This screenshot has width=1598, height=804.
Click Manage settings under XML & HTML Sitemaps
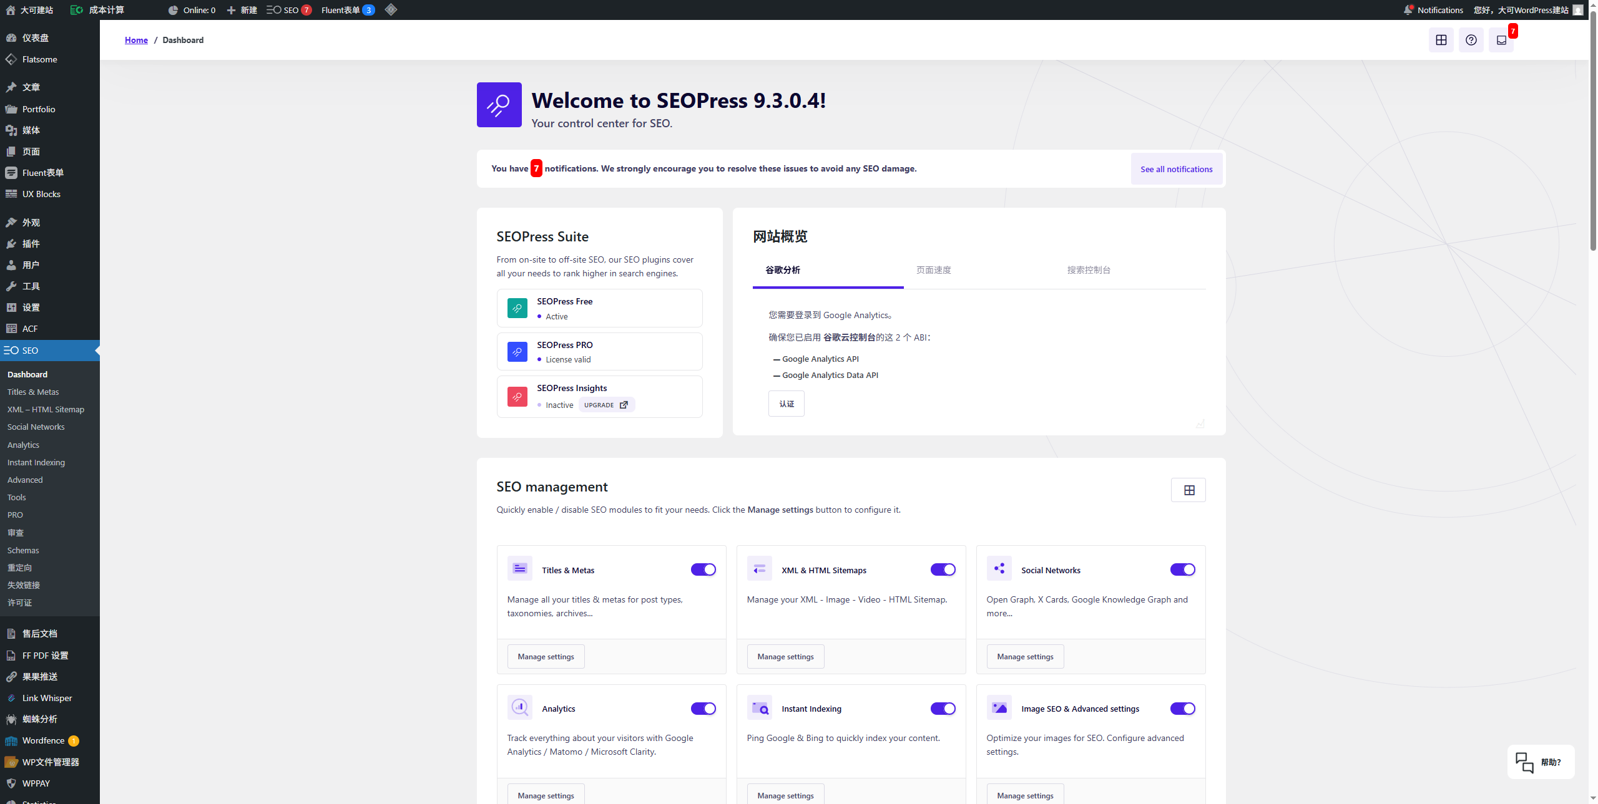pyautogui.click(x=785, y=656)
